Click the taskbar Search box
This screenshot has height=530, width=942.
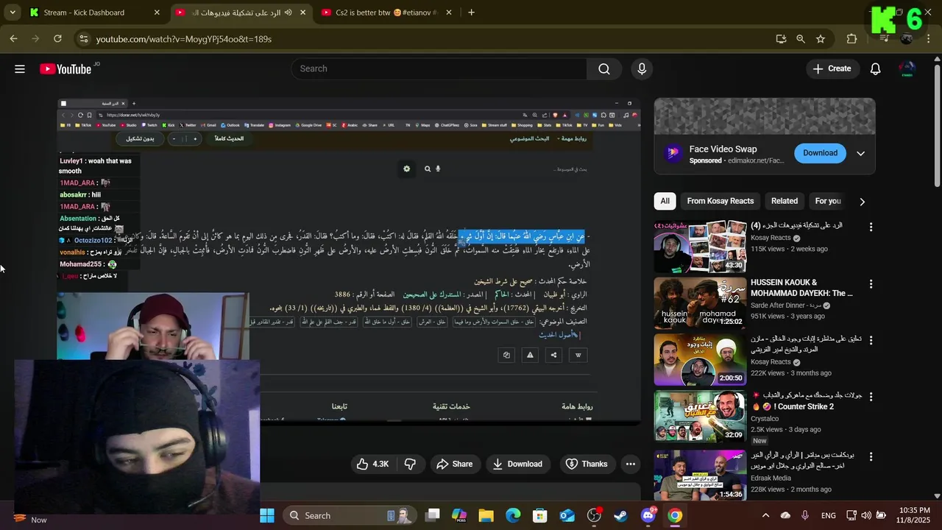tap(349, 515)
